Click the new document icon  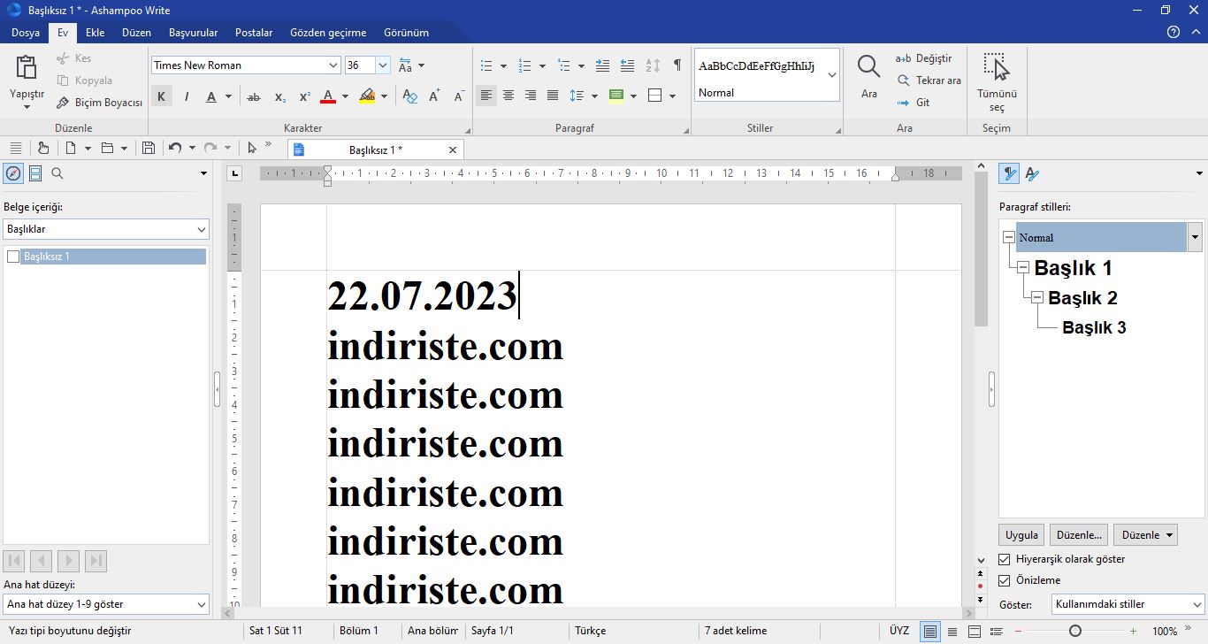point(71,149)
